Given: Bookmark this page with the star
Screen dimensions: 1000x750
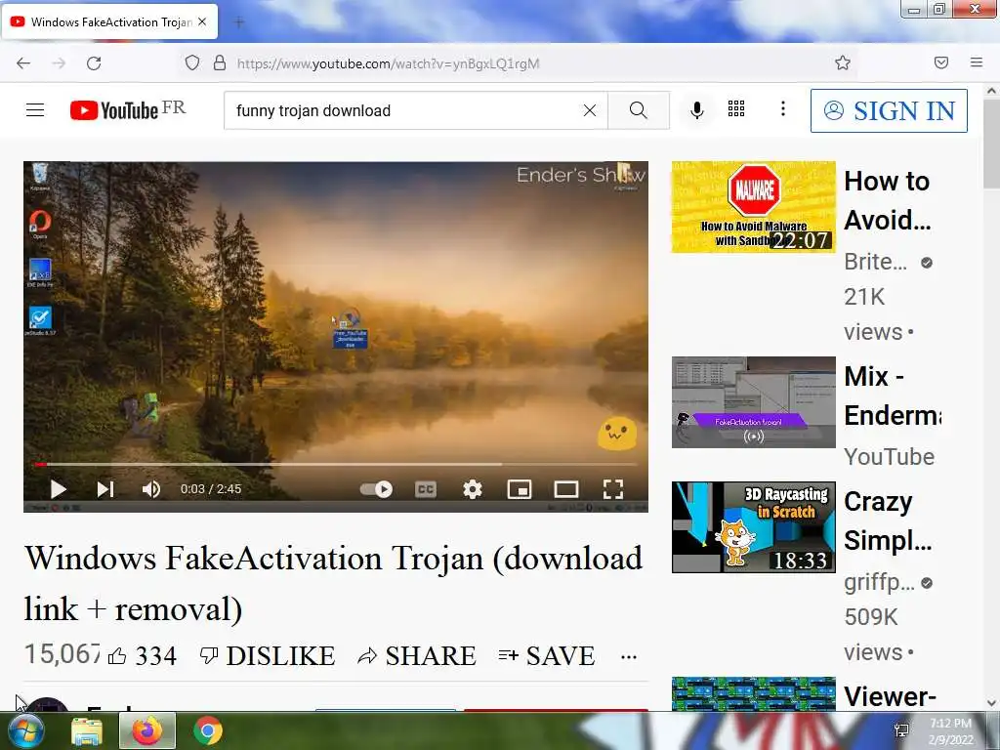Looking at the screenshot, I should click(843, 62).
